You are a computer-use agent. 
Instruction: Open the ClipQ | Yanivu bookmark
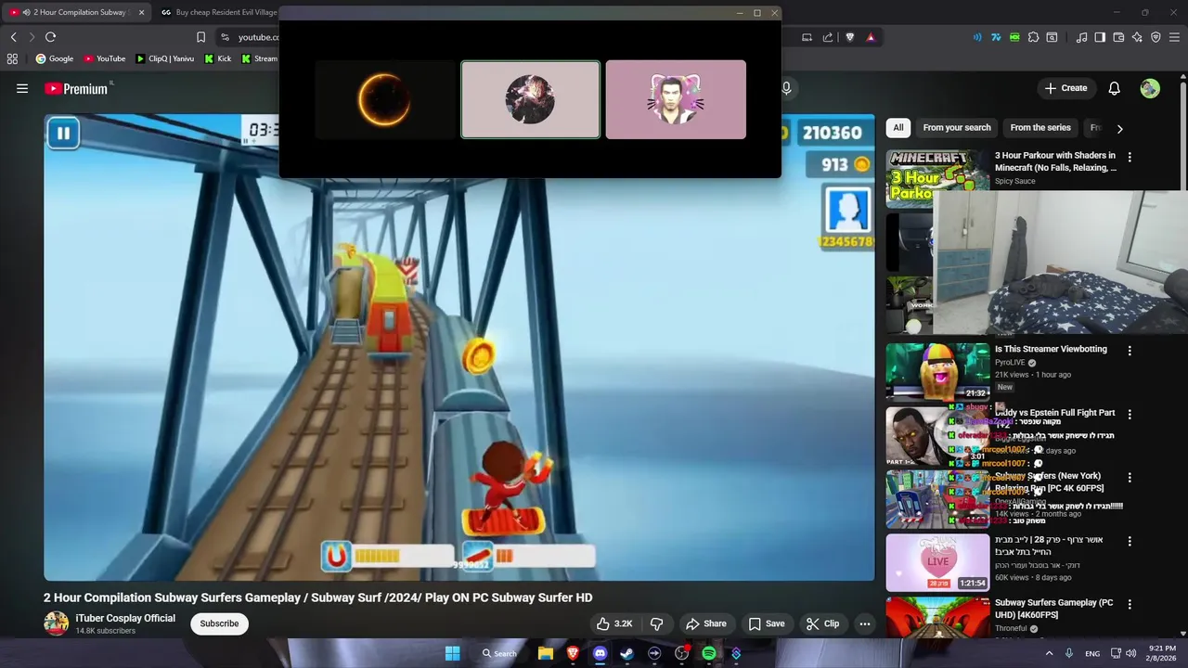click(165, 58)
